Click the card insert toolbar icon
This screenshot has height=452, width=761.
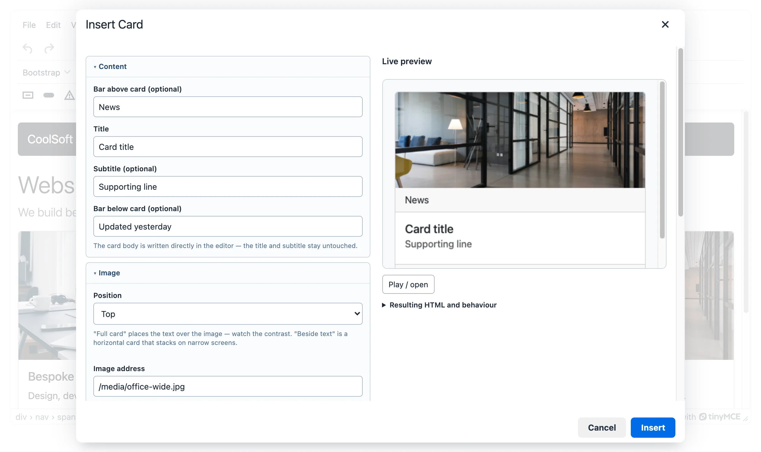(x=28, y=95)
